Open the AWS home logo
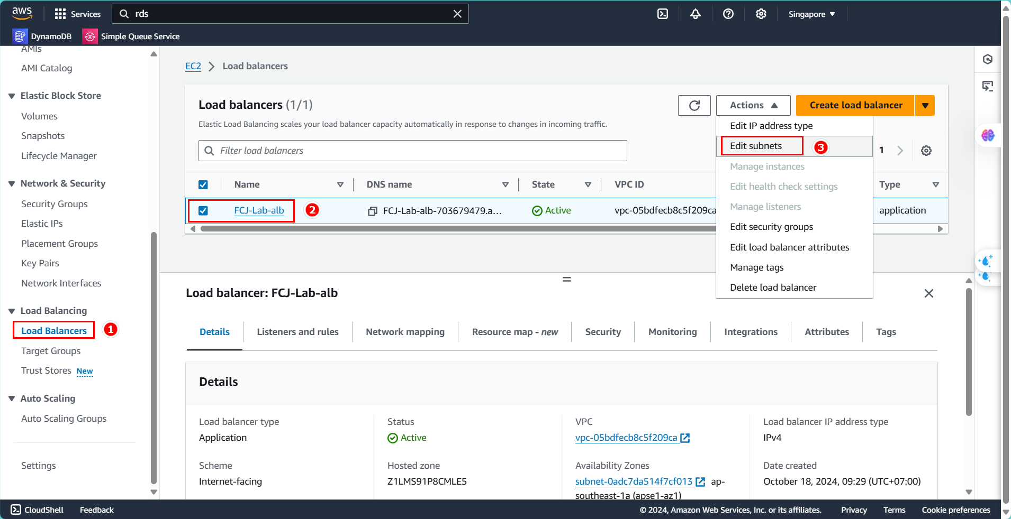Screen dimensions: 1011x519 tap(22, 13)
